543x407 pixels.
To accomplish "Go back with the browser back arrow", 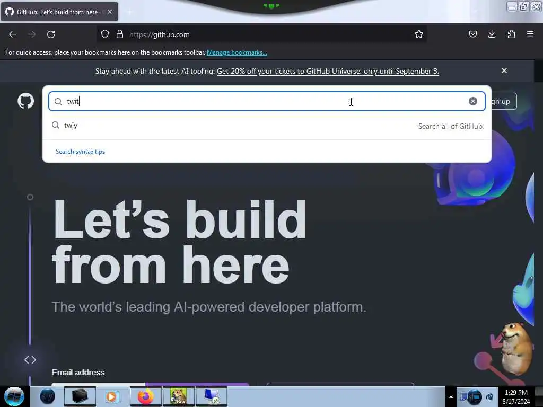I will tap(13, 34).
